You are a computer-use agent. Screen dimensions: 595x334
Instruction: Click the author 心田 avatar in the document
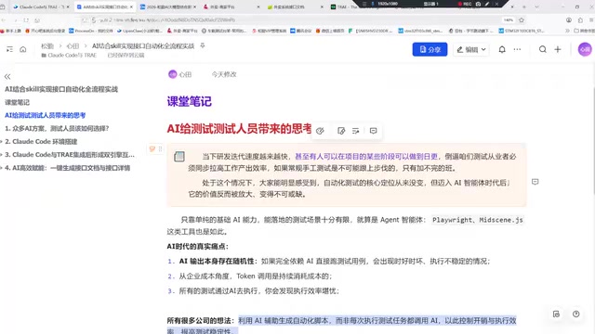click(x=173, y=74)
